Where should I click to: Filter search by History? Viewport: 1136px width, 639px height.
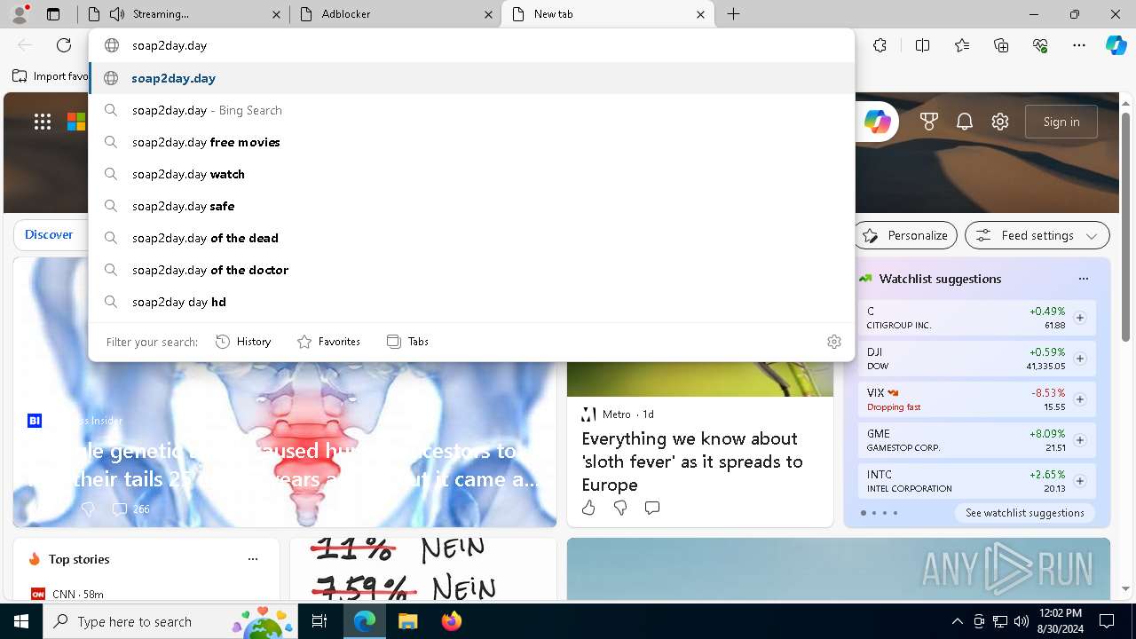243,342
